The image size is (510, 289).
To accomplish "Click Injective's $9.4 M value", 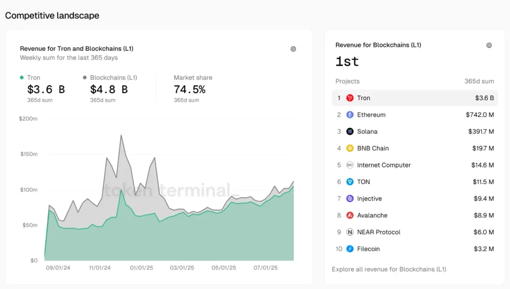I will click(484, 198).
